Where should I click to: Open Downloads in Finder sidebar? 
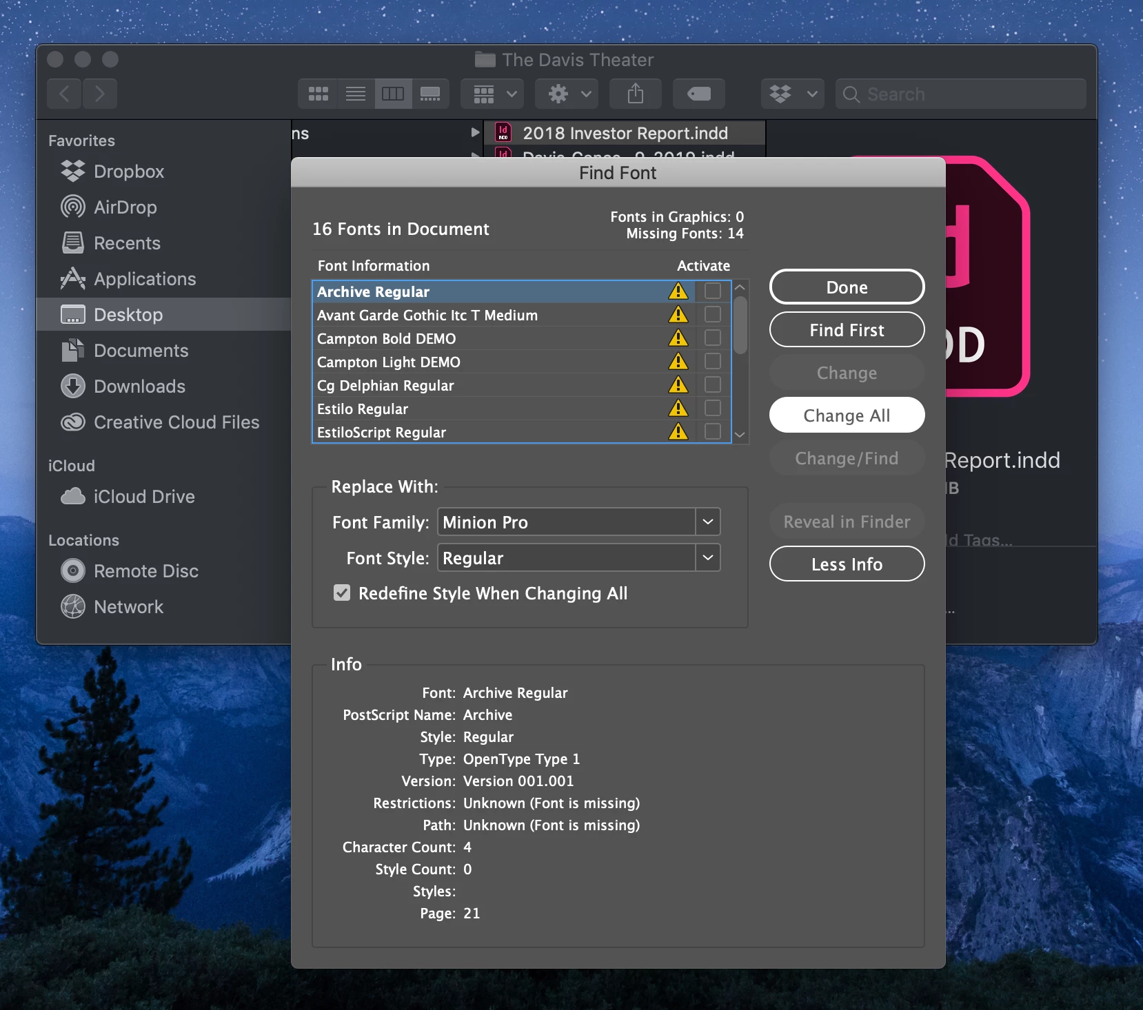click(x=163, y=387)
